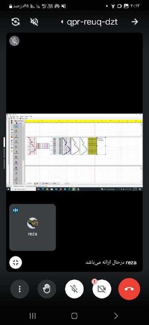Toggle the camera off button
149x325 pixels.
coord(102,289)
